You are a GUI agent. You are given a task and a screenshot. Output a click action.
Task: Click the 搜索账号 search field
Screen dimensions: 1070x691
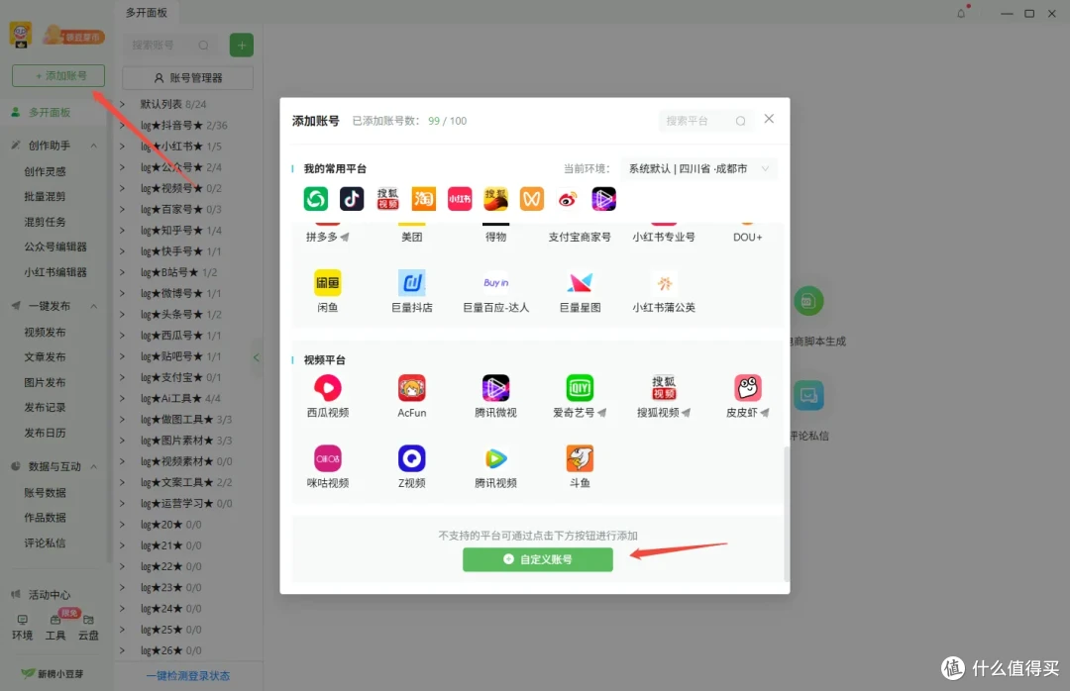pyautogui.click(x=172, y=45)
